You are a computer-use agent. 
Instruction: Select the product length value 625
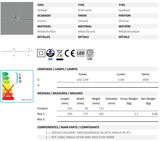tap(70, 109)
